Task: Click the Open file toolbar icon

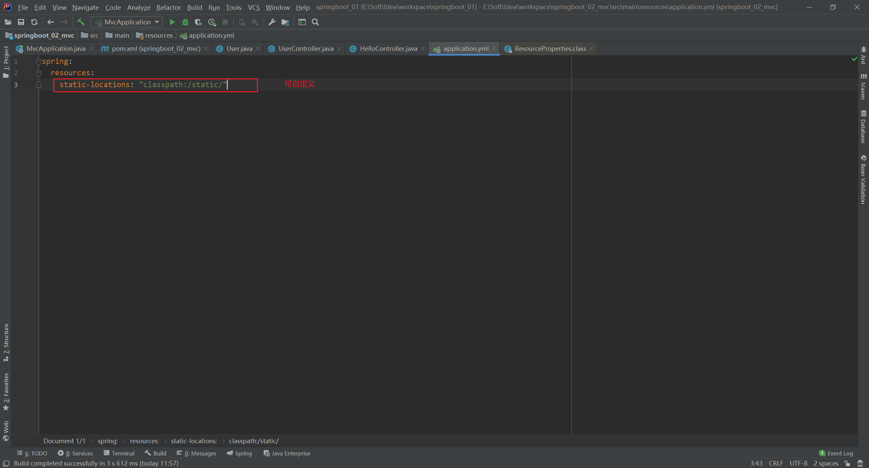Action: click(8, 22)
